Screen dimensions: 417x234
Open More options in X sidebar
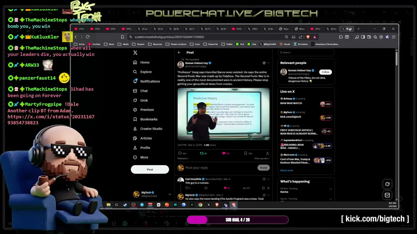pyautogui.click(x=141, y=157)
